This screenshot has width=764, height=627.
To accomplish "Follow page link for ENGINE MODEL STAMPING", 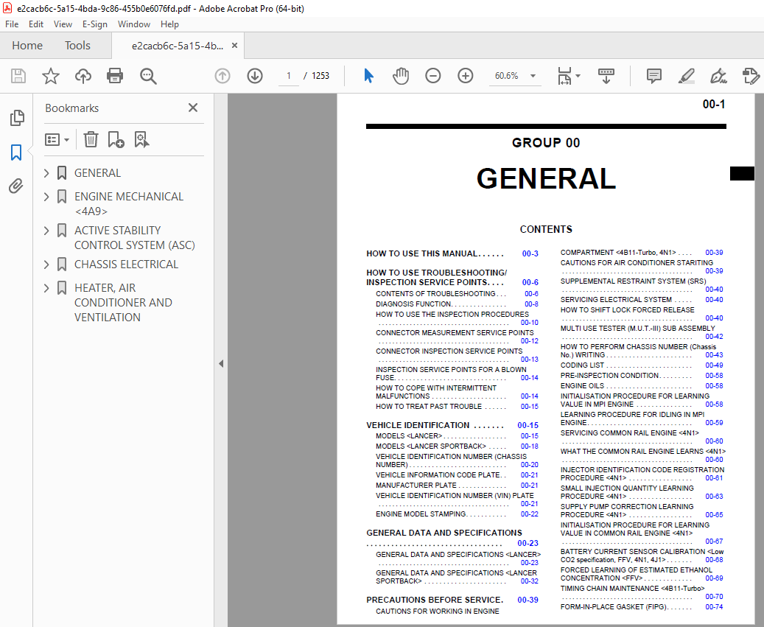I will 530,514.
